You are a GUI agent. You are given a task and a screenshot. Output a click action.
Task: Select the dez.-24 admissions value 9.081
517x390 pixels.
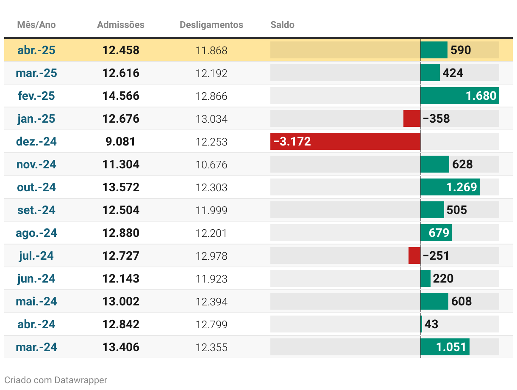pos(120,142)
